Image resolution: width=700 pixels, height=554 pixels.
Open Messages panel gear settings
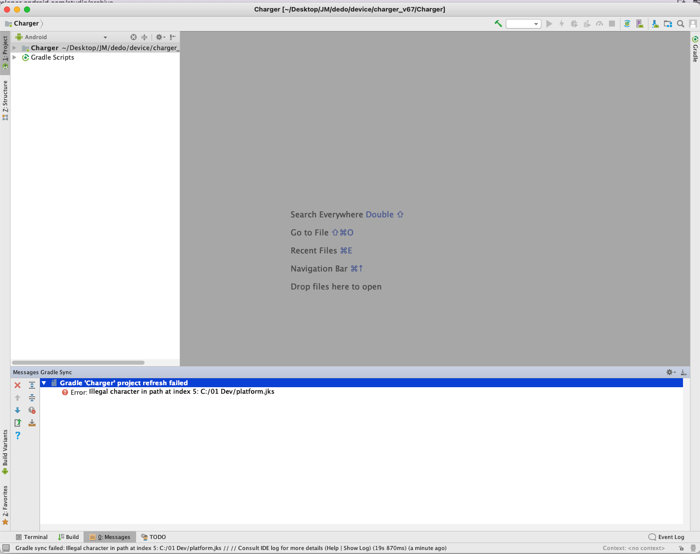pyautogui.click(x=671, y=372)
